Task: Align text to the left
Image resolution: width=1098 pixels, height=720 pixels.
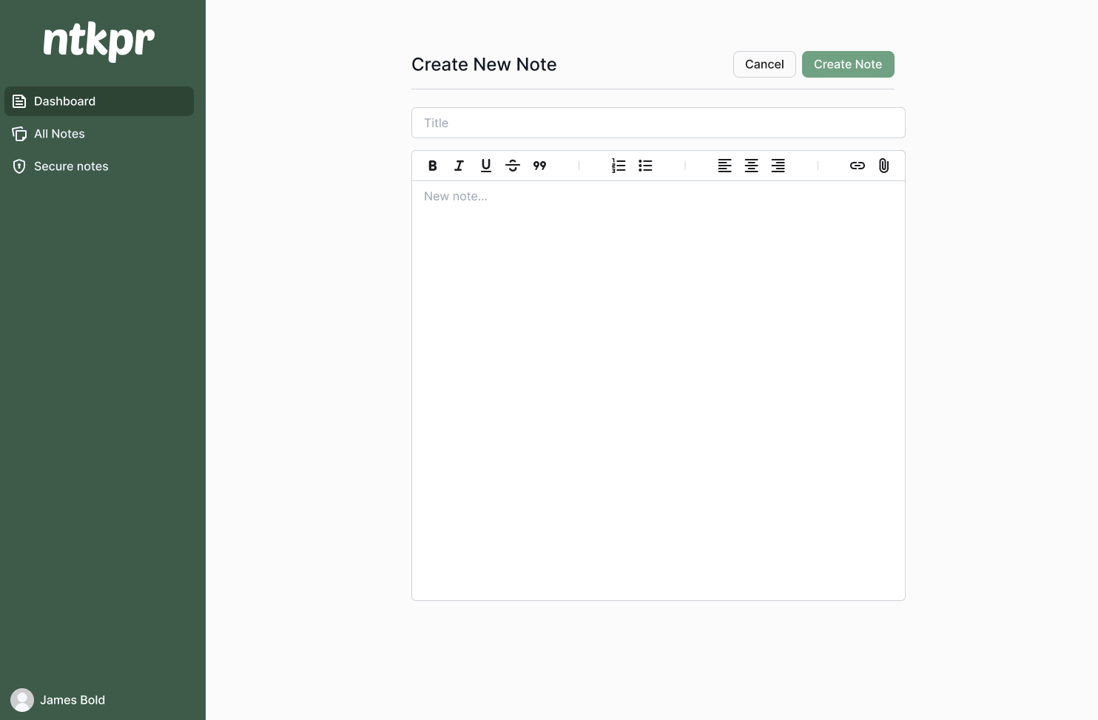Action: (724, 166)
